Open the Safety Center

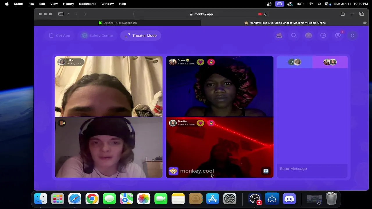click(97, 35)
